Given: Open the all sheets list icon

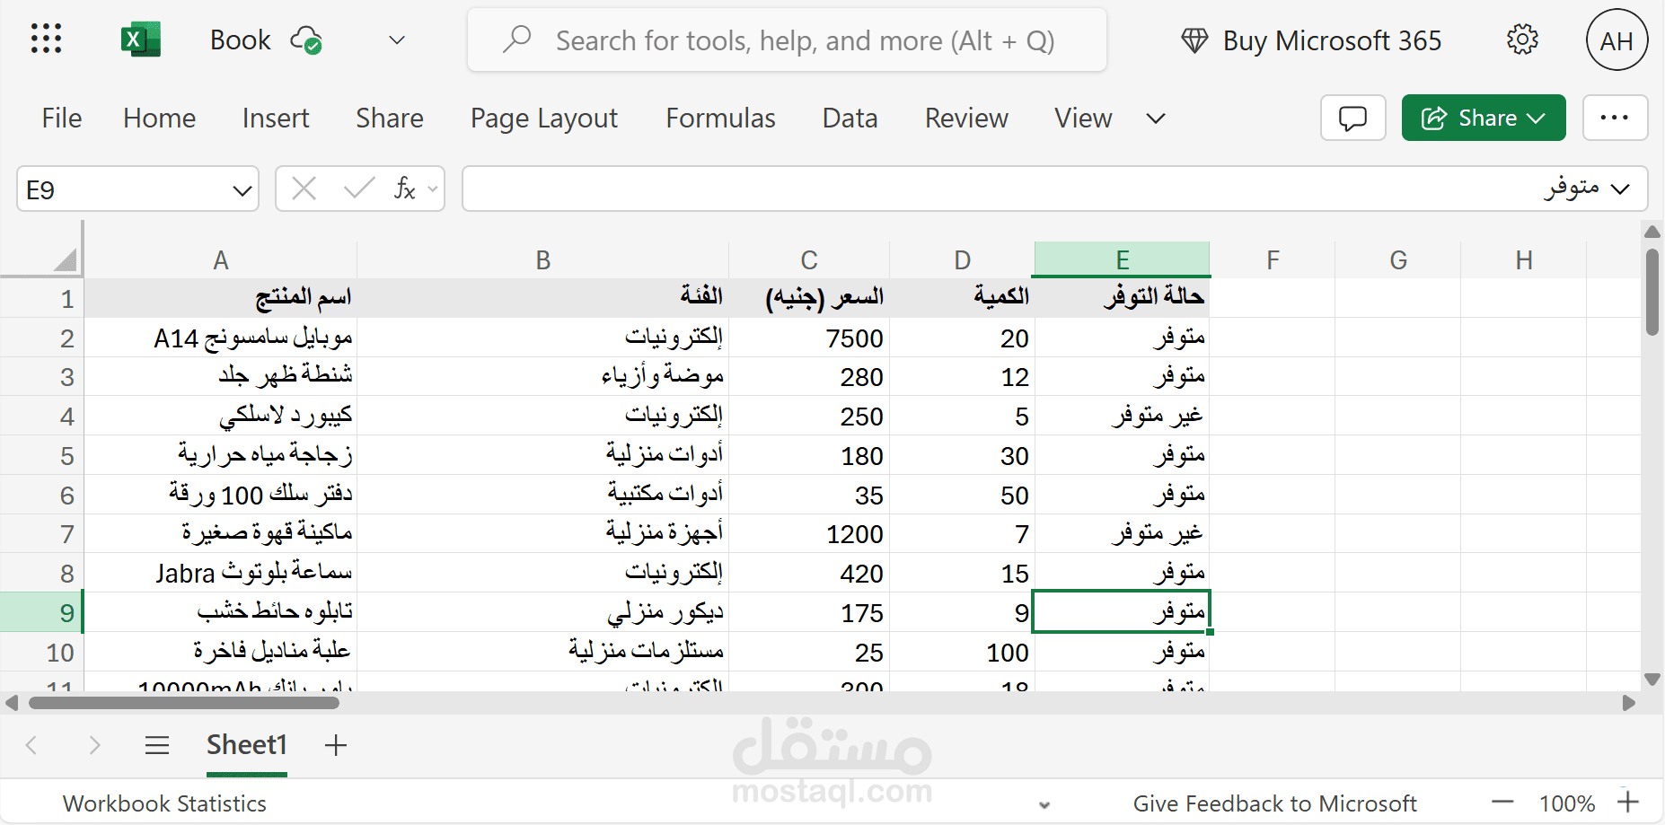Looking at the screenshot, I should click(157, 745).
